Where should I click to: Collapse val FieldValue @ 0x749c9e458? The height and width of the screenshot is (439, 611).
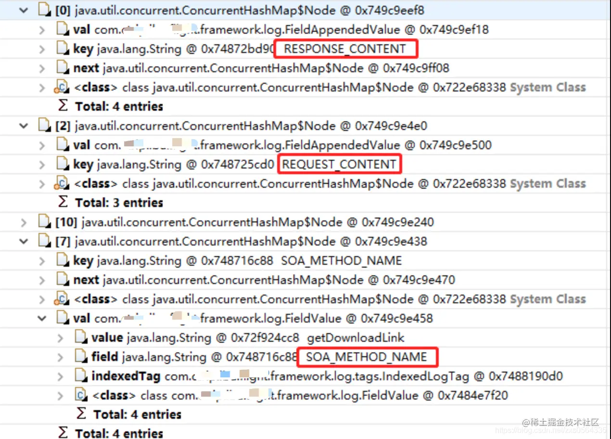(x=42, y=319)
